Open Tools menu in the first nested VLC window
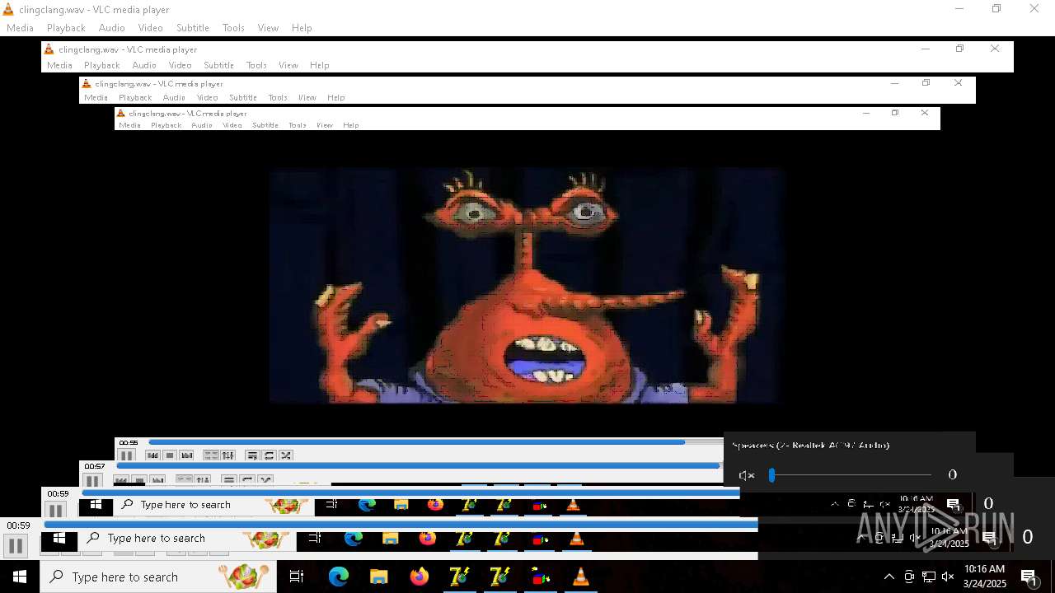The image size is (1055, 593). click(x=256, y=65)
